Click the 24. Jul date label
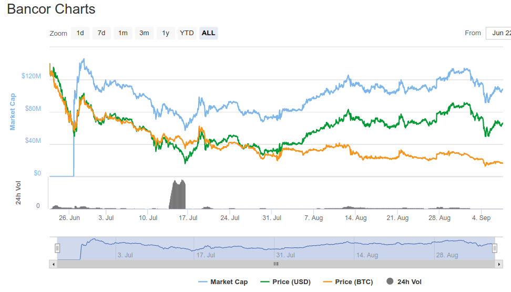The width and height of the screenshot is (511, 292). pos(230,218)
